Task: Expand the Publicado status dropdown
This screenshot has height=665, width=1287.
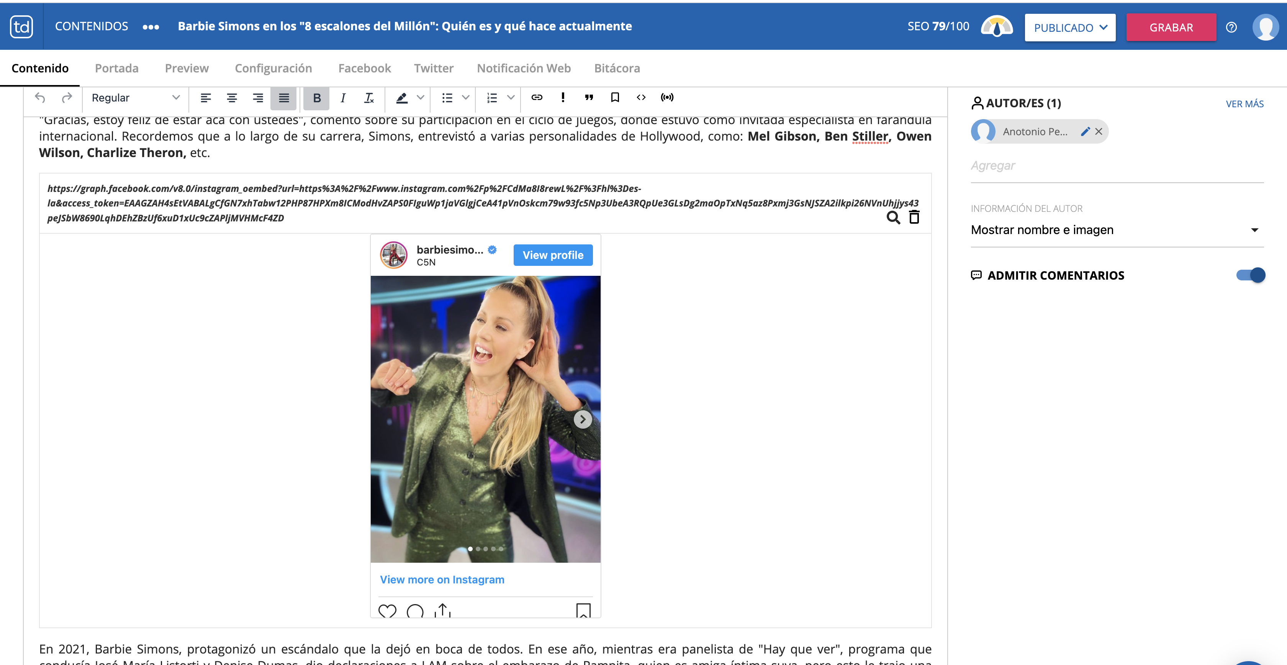Action: pyautogui.click(x=1070, y=28)
